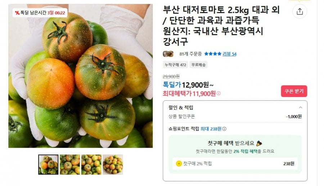Click the 톡딜가 12,900원 price text
Image resolution: width=324 pixels, height=186 pixels.
pyautogui.click(x=188, y=85)
